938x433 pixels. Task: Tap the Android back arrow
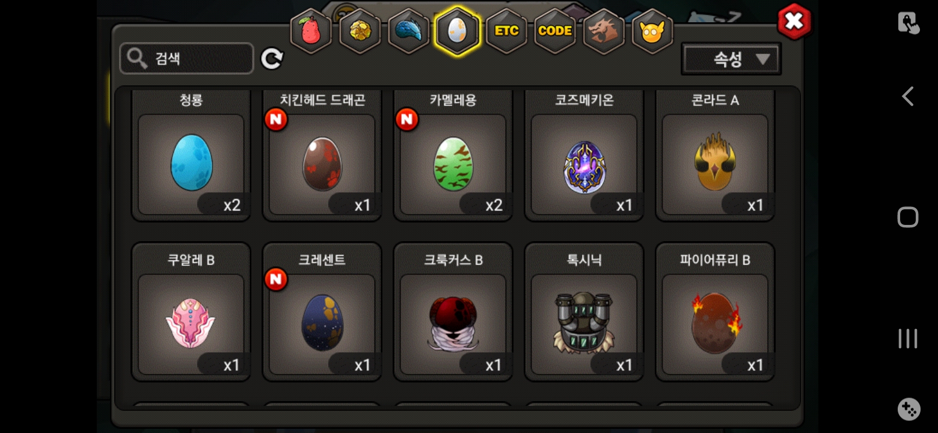click(x=908, y=96)
